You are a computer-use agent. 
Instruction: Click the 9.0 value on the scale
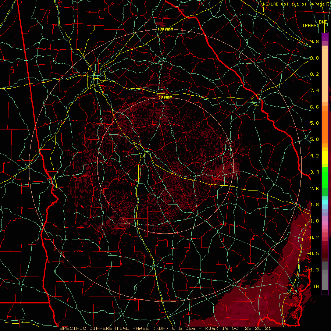click(314, 58)
